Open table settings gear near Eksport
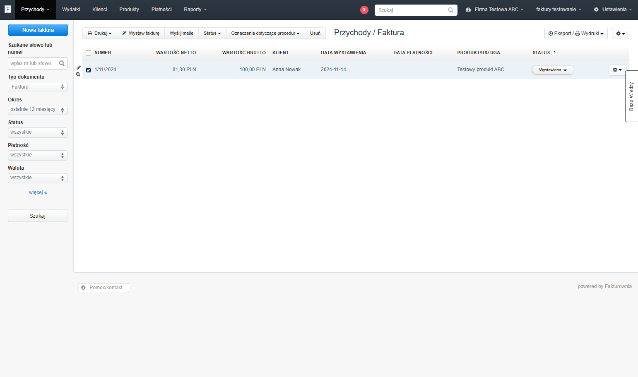Image resolution: width=638 pixels, height=377 pixels. (x=620, y=34)
